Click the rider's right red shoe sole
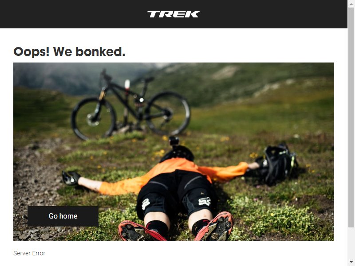355x266 pixels. click(x=215, y=226)
